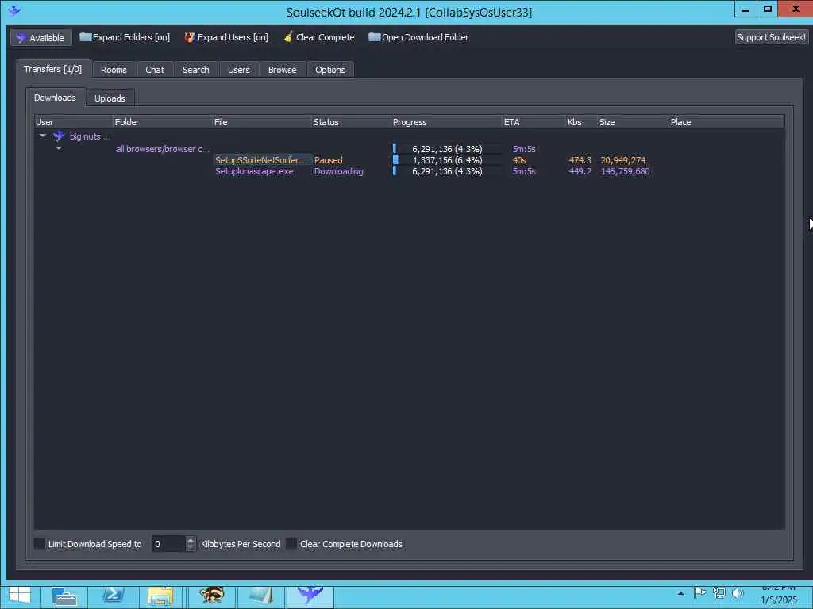The image size is (813, 609).
Task: Click Setuplunascape.exe progress bar
Action: click(447, 171)
